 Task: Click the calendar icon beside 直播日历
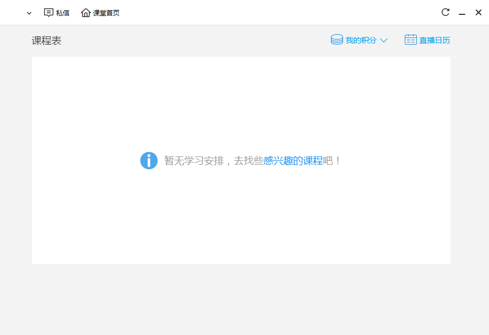[411, 40]
